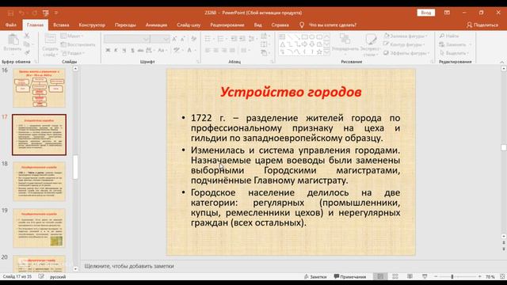Image resolution: width=507 pixels, height=285 pixels.
Task: Click the Вход (Sign in) button
Action: tap(426, 13)
